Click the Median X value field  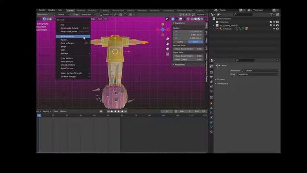[188, 31]
